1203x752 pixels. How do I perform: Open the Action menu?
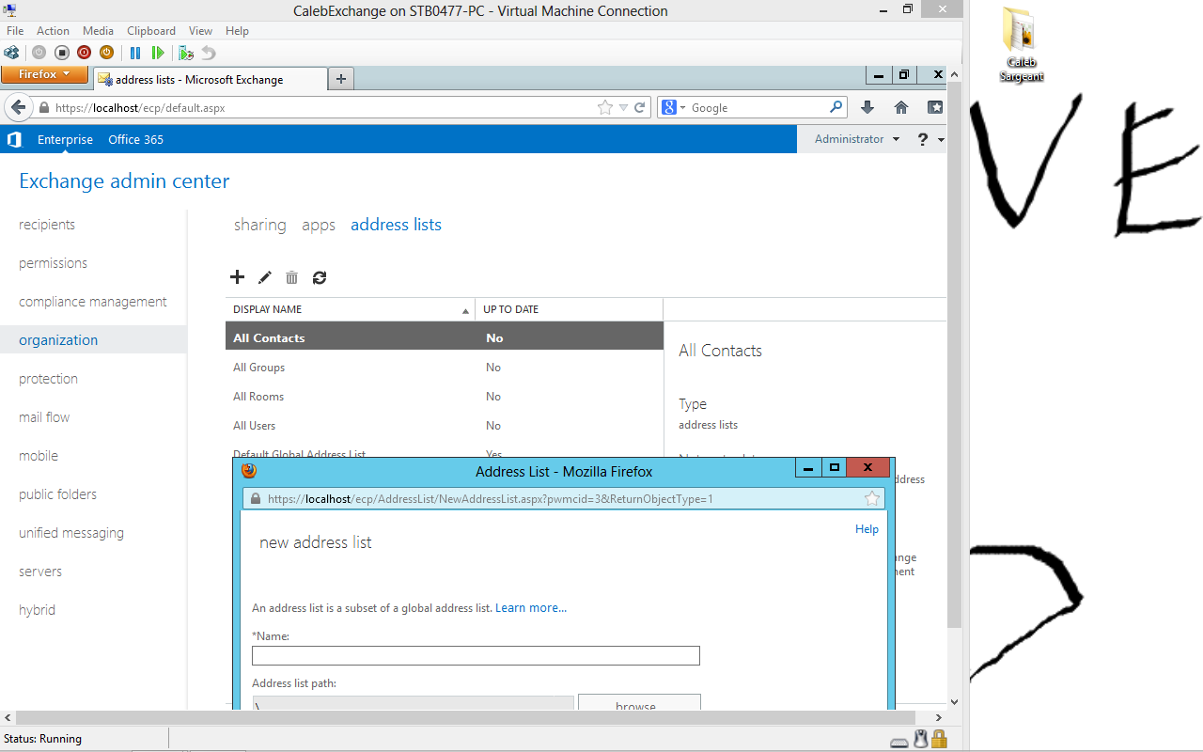click(x=53, y=31)
